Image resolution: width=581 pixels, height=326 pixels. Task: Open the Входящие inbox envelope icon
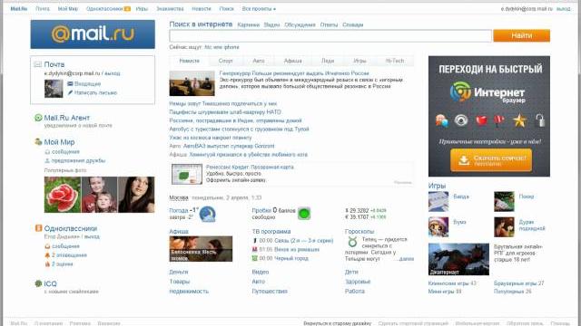[70, 84]
